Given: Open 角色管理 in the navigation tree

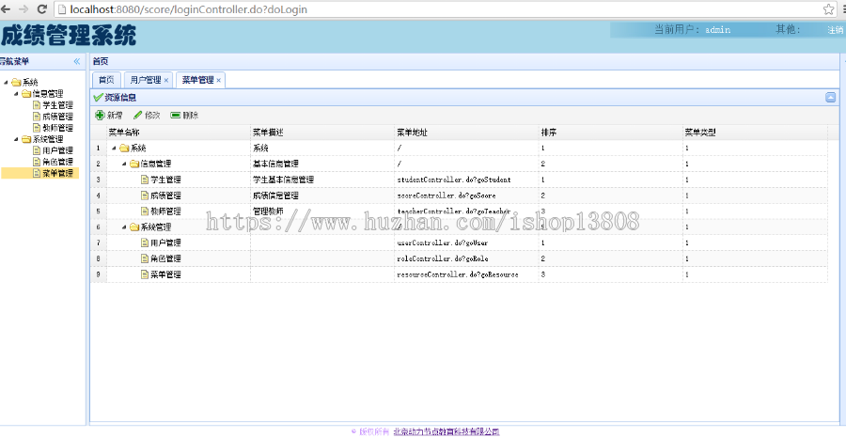Looking at the screenshot, I should pos(57,162).
